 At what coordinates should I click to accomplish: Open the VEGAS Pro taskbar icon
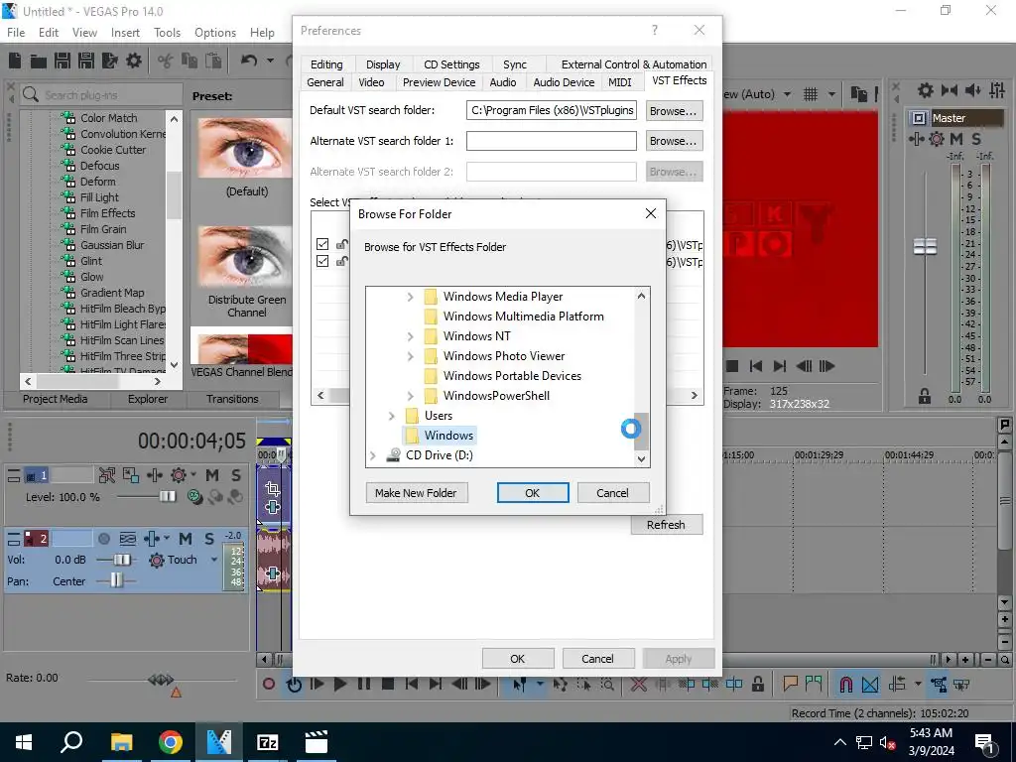[x=219, y=742]
